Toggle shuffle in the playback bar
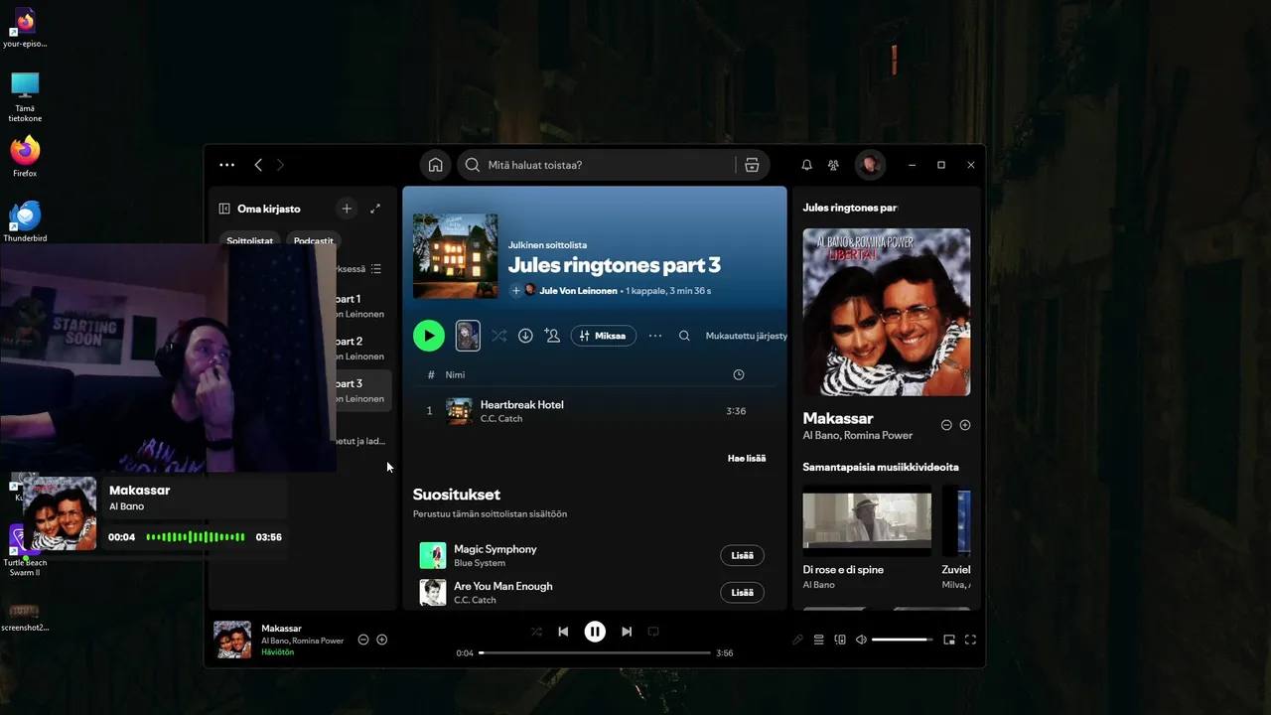The height and width of the screenshot is (715, 1271). click(536, 632)
